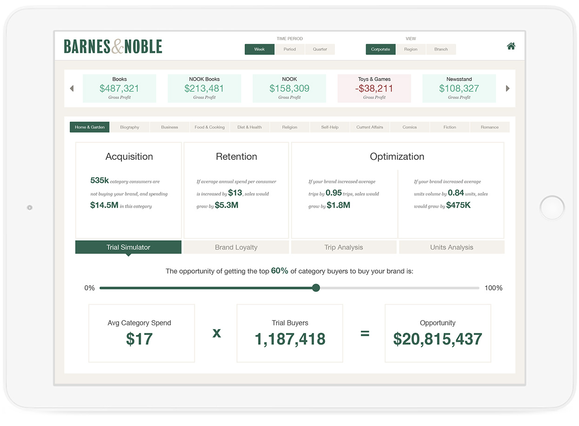This screenshot has width=579, height=426.
Task: Show previous categories with left arrow
Action: pos(72,88)
